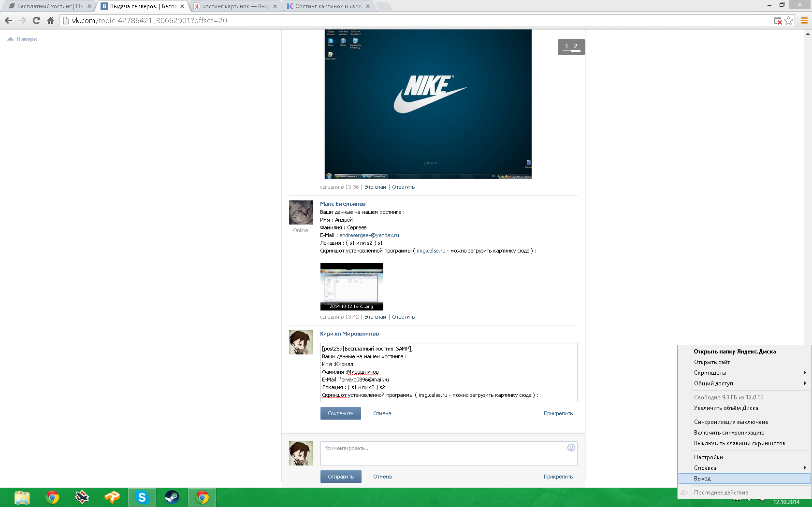Click 'Это спам' under the 13:36 post
The height and width of the screenshot is (507, 812).
pos(375,187)
